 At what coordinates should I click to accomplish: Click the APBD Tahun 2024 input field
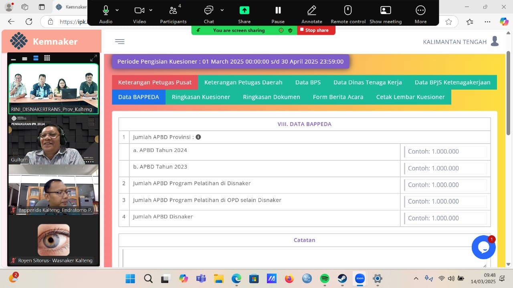coord(446,152)
